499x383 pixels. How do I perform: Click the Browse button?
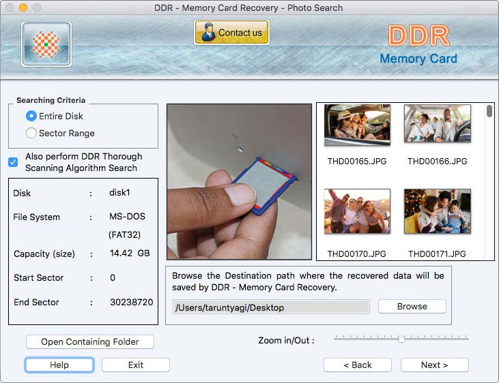coord(412,307)
